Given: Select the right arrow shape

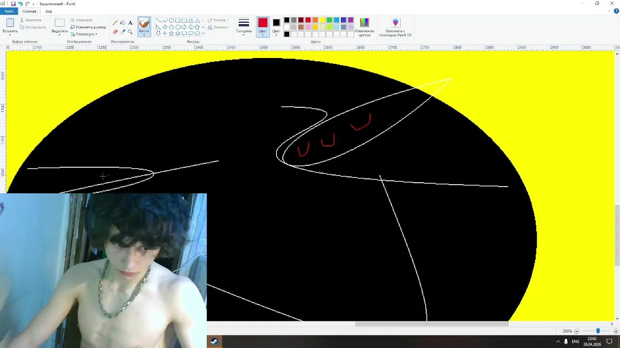Looking at the screenshot, I should point(184,27).
